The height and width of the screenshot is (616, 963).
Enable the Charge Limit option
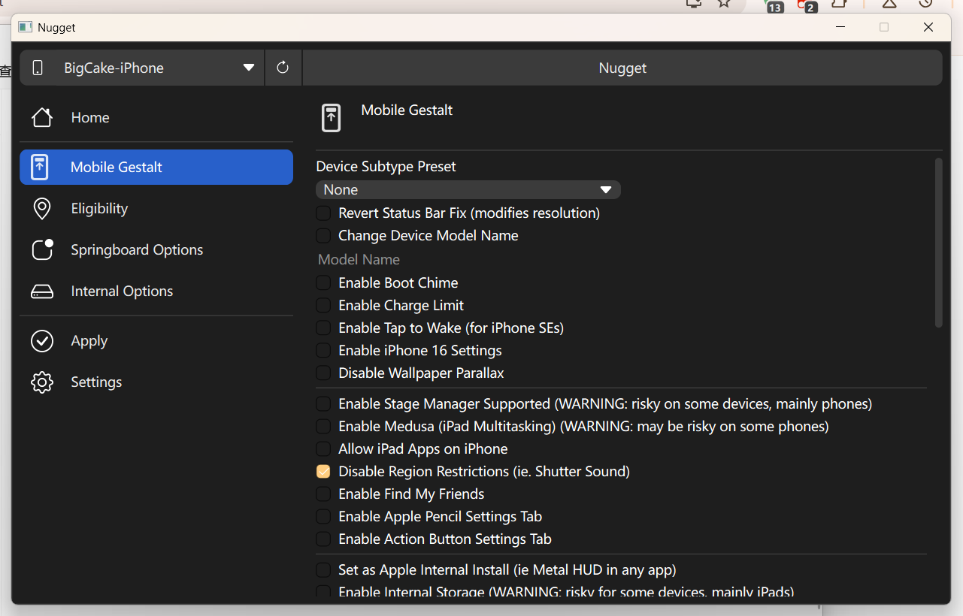coord(323,306)
